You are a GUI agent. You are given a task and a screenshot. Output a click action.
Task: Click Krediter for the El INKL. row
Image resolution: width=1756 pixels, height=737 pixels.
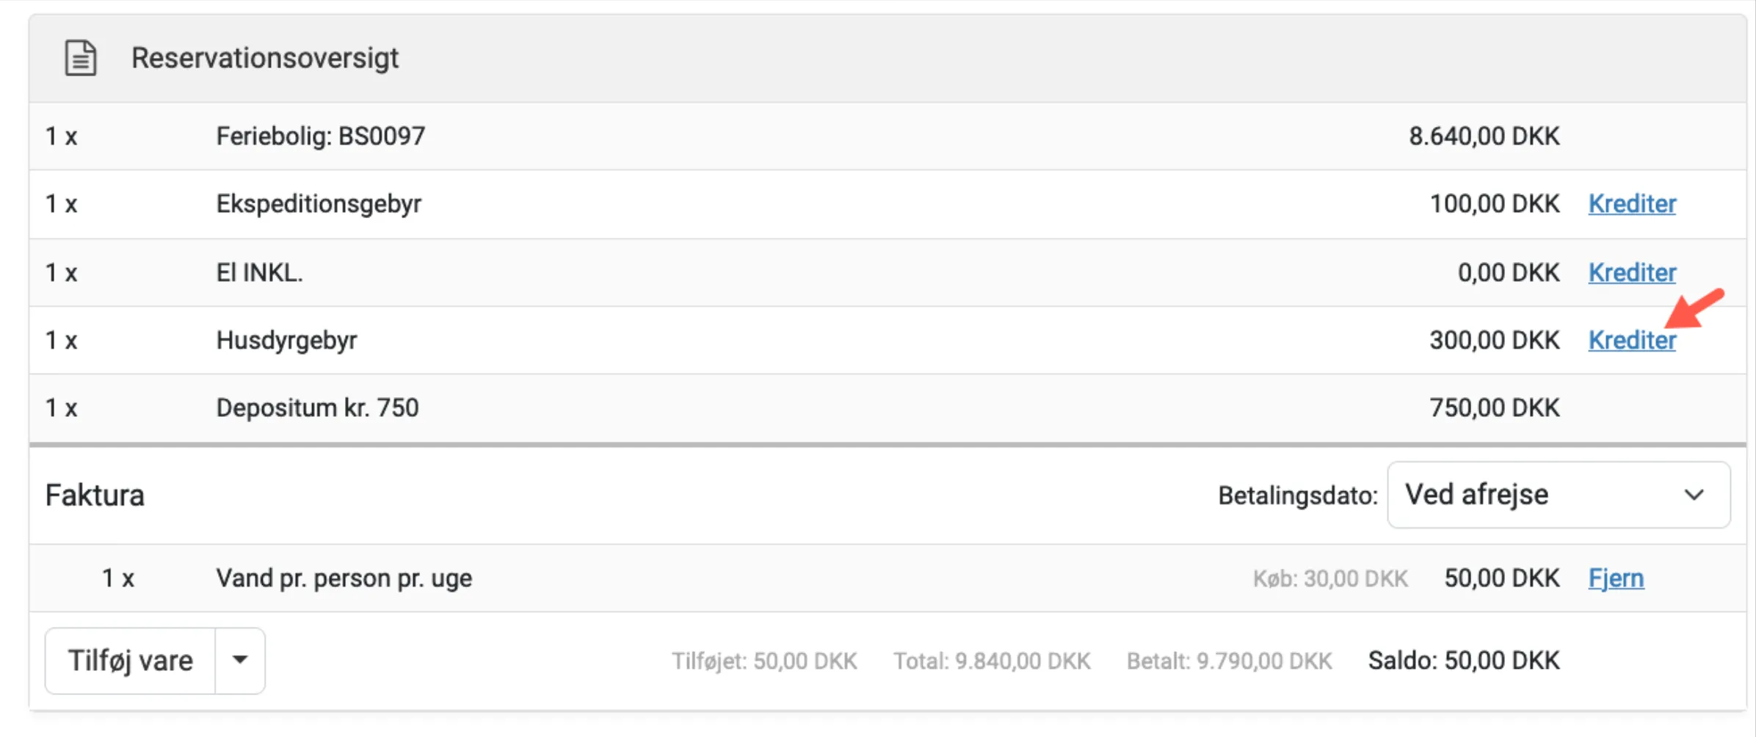(x=1632, y=272)
